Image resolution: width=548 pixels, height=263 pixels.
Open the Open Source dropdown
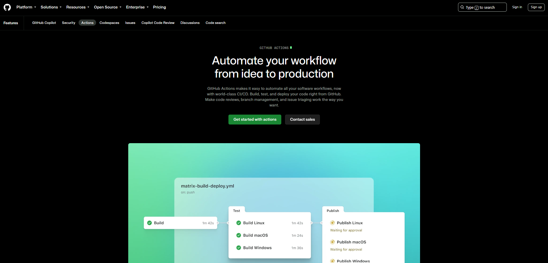click(x=108, y=7)
